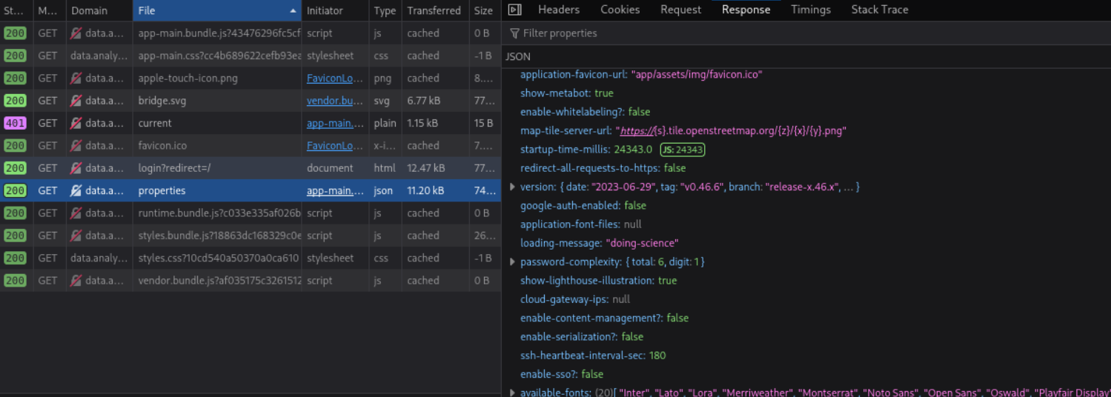This screenshot has width=1111, height=397.
Task: Collapse the network details pane toggle icon
Action: pos(514,10)
